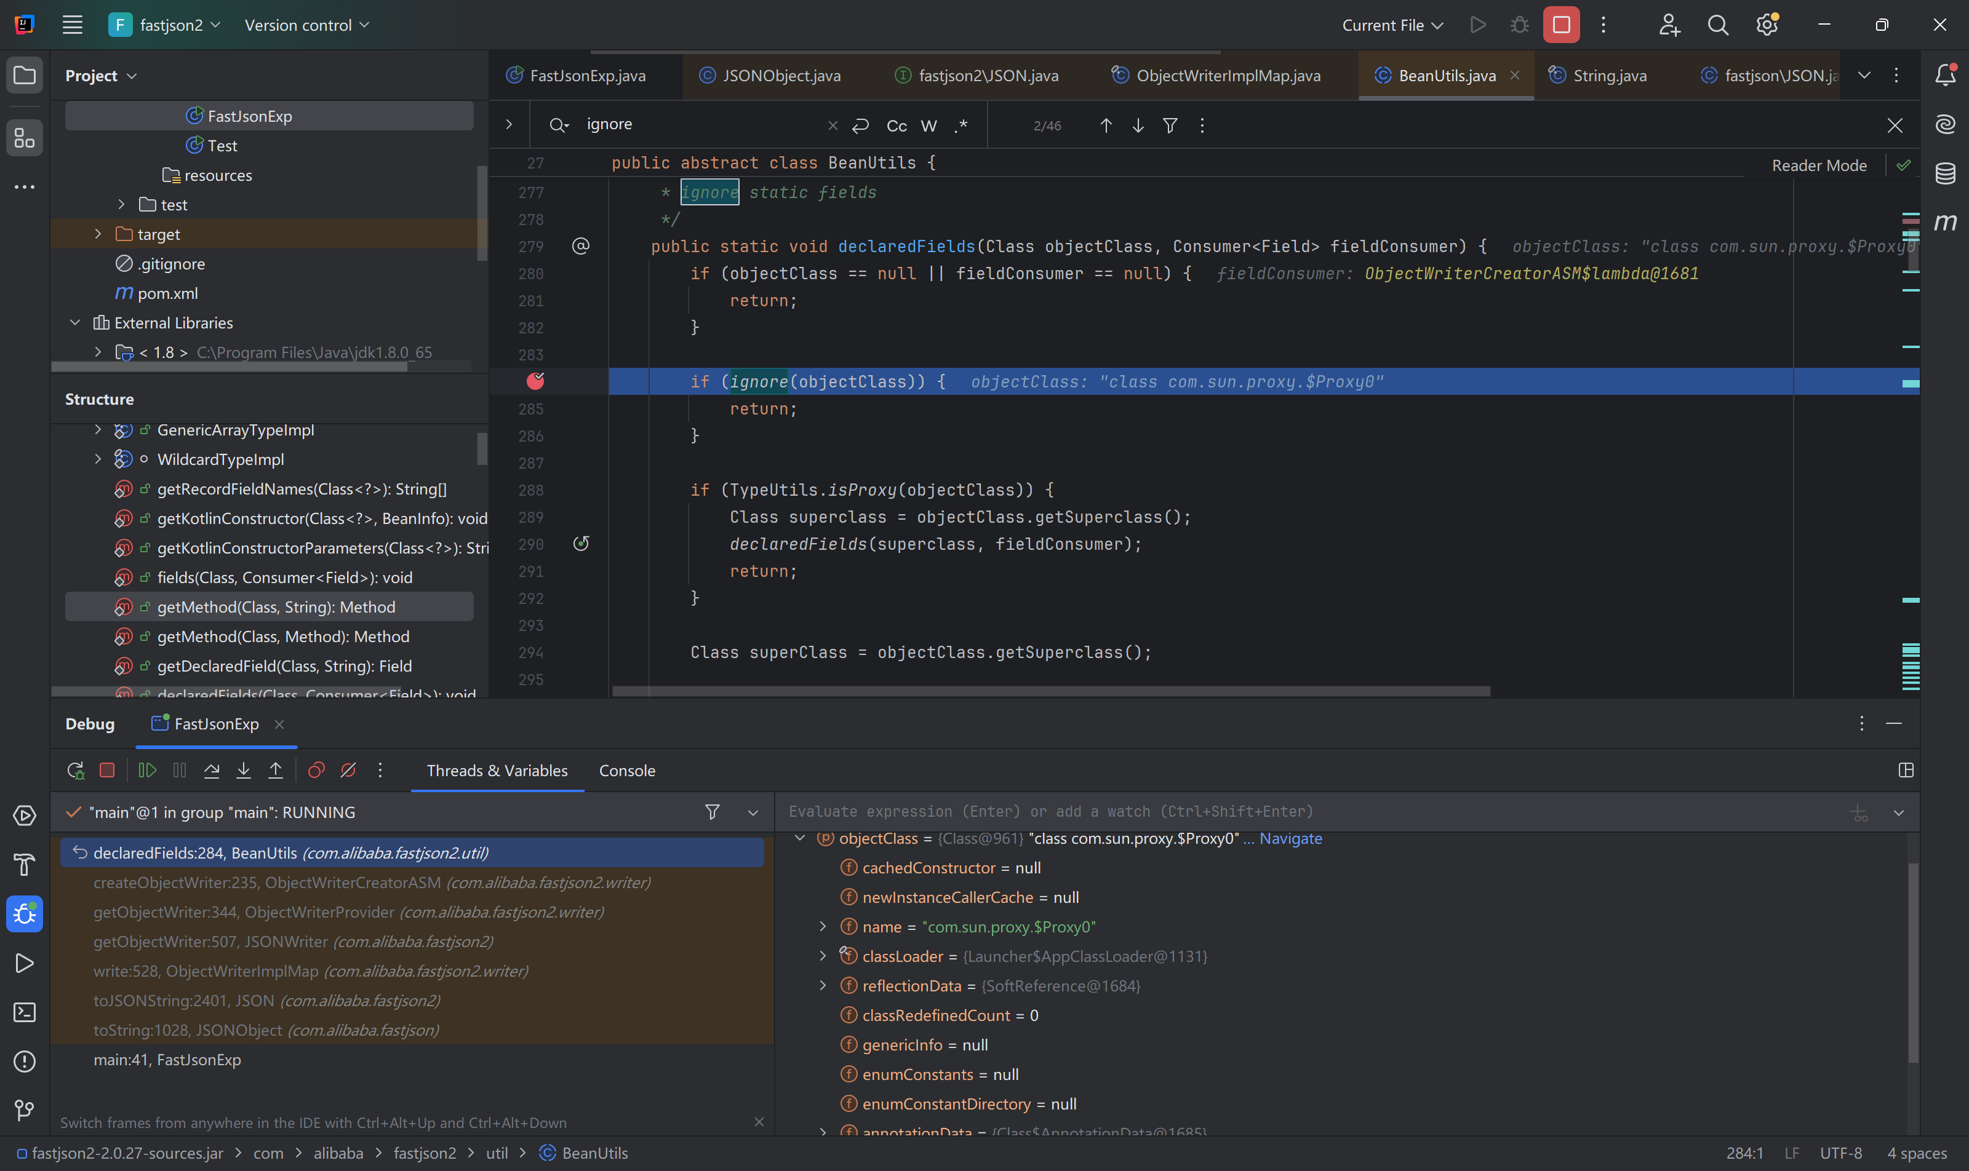Expand the test folder
The height and width of the screenshot is (1171, 1969).
pos(122,205)
